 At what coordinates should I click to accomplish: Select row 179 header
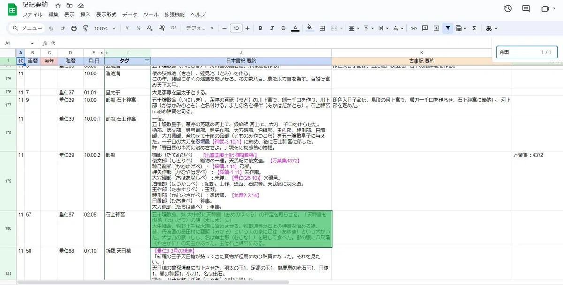[x=8, y=181]
